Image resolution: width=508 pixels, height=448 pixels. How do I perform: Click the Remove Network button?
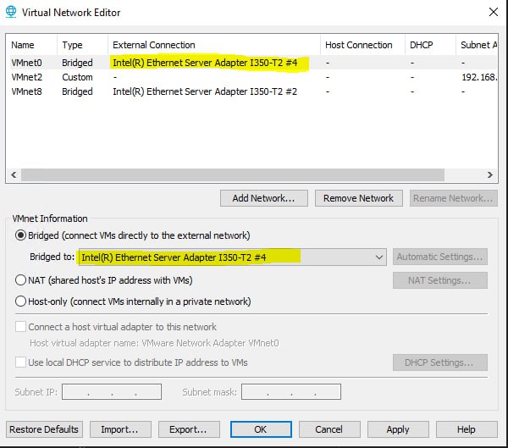(359, 198)
